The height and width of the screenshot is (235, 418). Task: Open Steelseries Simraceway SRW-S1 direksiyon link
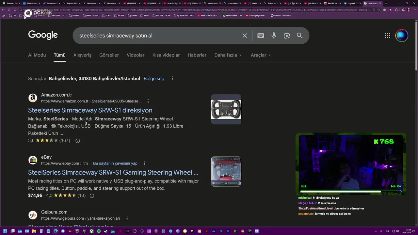click(x=90, y=110)
